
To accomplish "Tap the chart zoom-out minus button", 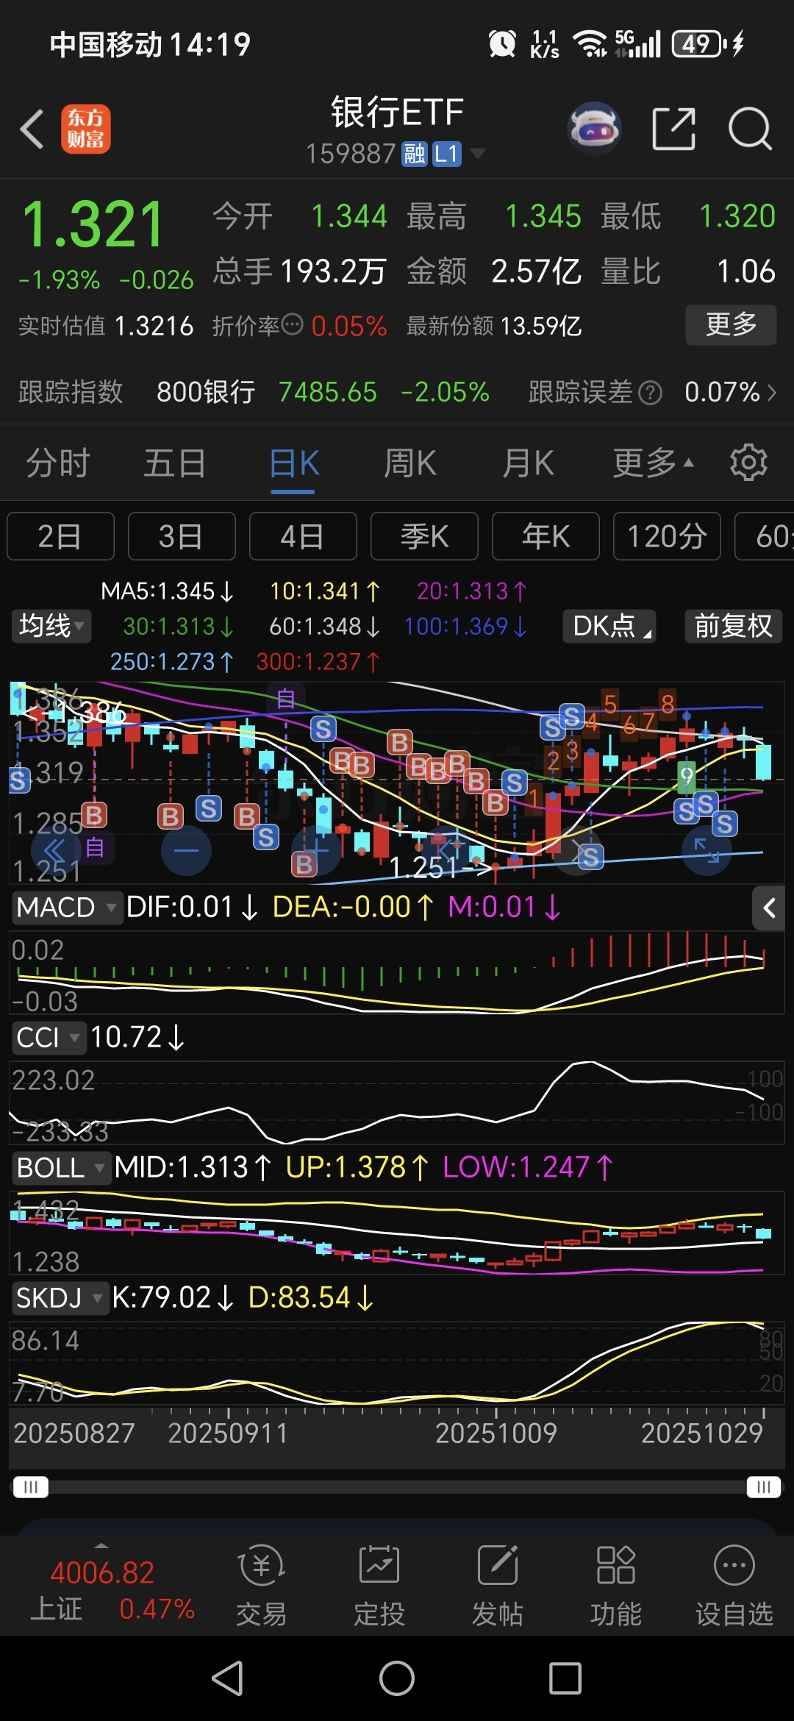I will [x=187, y=851].
